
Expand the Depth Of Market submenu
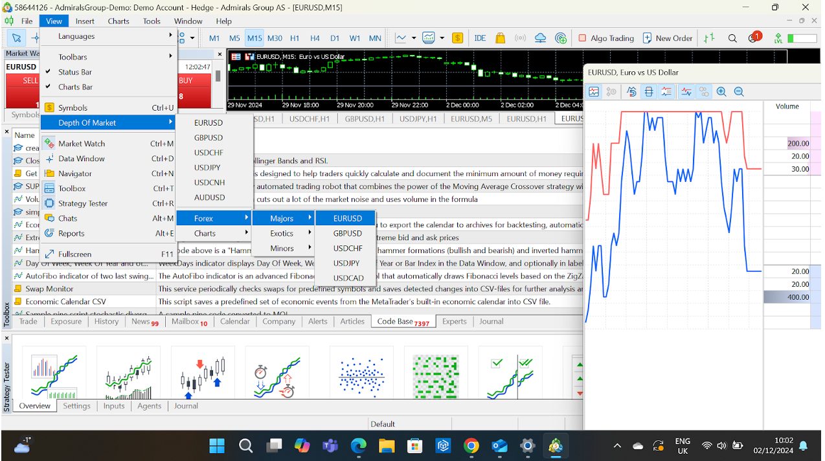(109, 122)
